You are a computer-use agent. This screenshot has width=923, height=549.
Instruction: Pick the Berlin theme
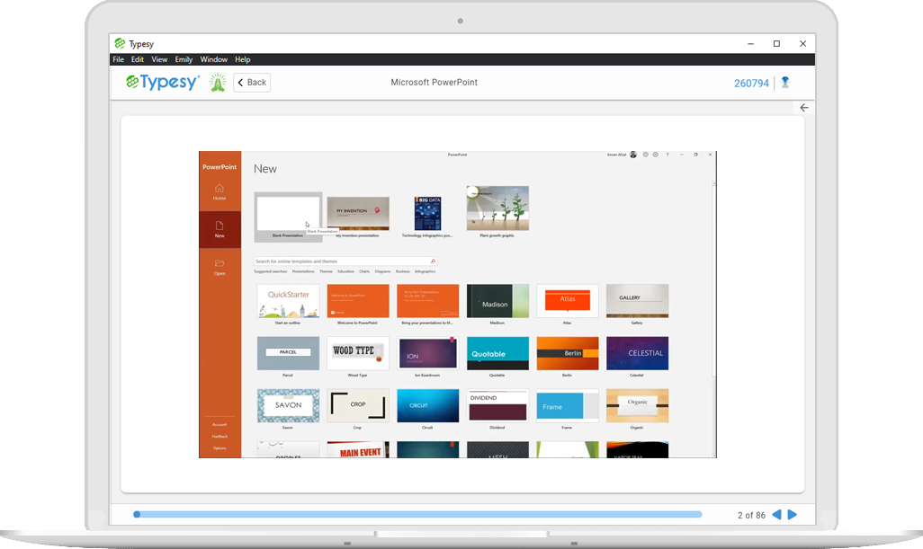[568, 353]
